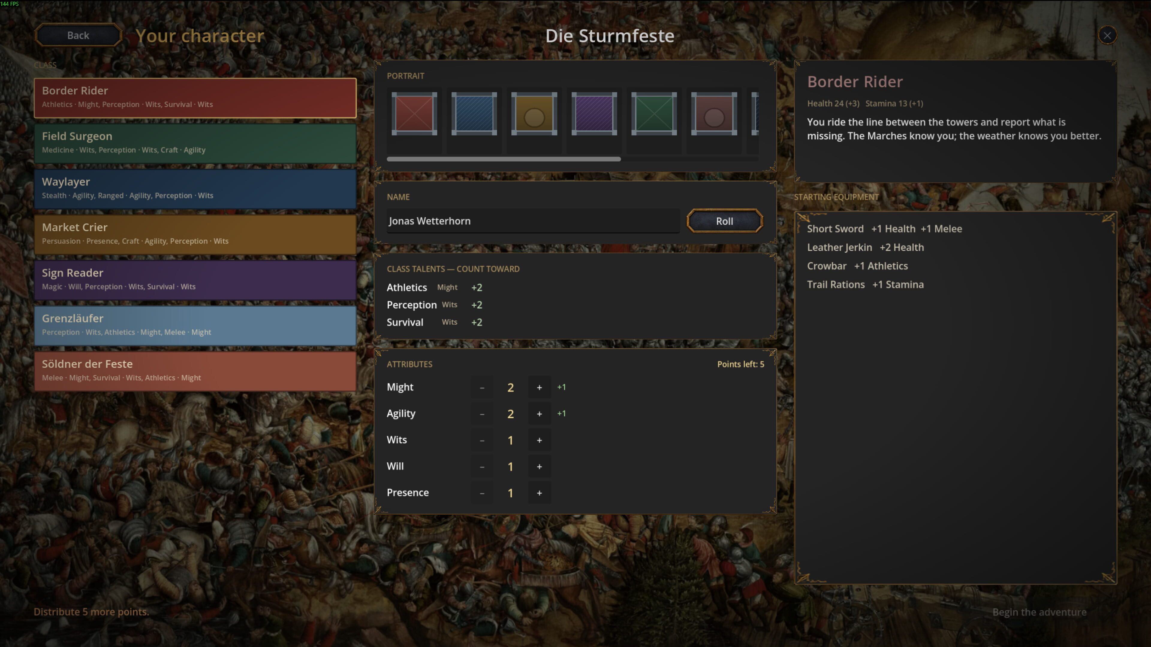Image resolution: width=1151 pixels, height=647 pixels.
Task: Click the Distribute 5 more points message
Action: [x=91, y=612]
